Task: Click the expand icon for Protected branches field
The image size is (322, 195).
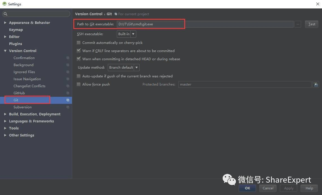Action: 316,84
